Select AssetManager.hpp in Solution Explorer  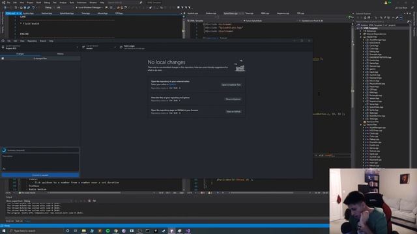coord(377,40)
